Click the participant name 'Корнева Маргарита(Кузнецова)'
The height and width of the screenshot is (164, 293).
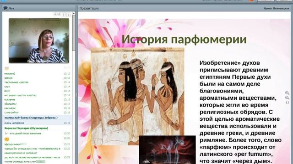point(26,128)
